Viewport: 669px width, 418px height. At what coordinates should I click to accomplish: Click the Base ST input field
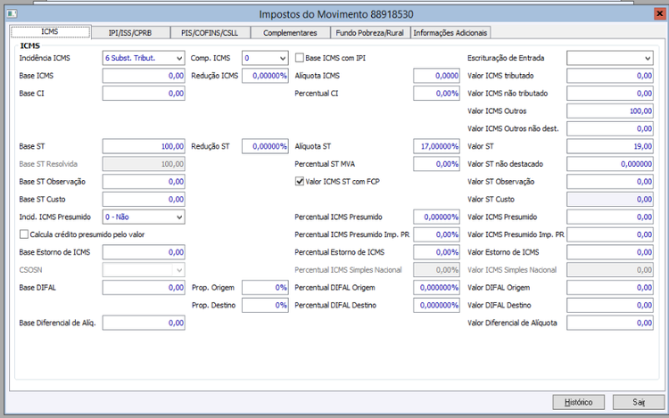144,146
